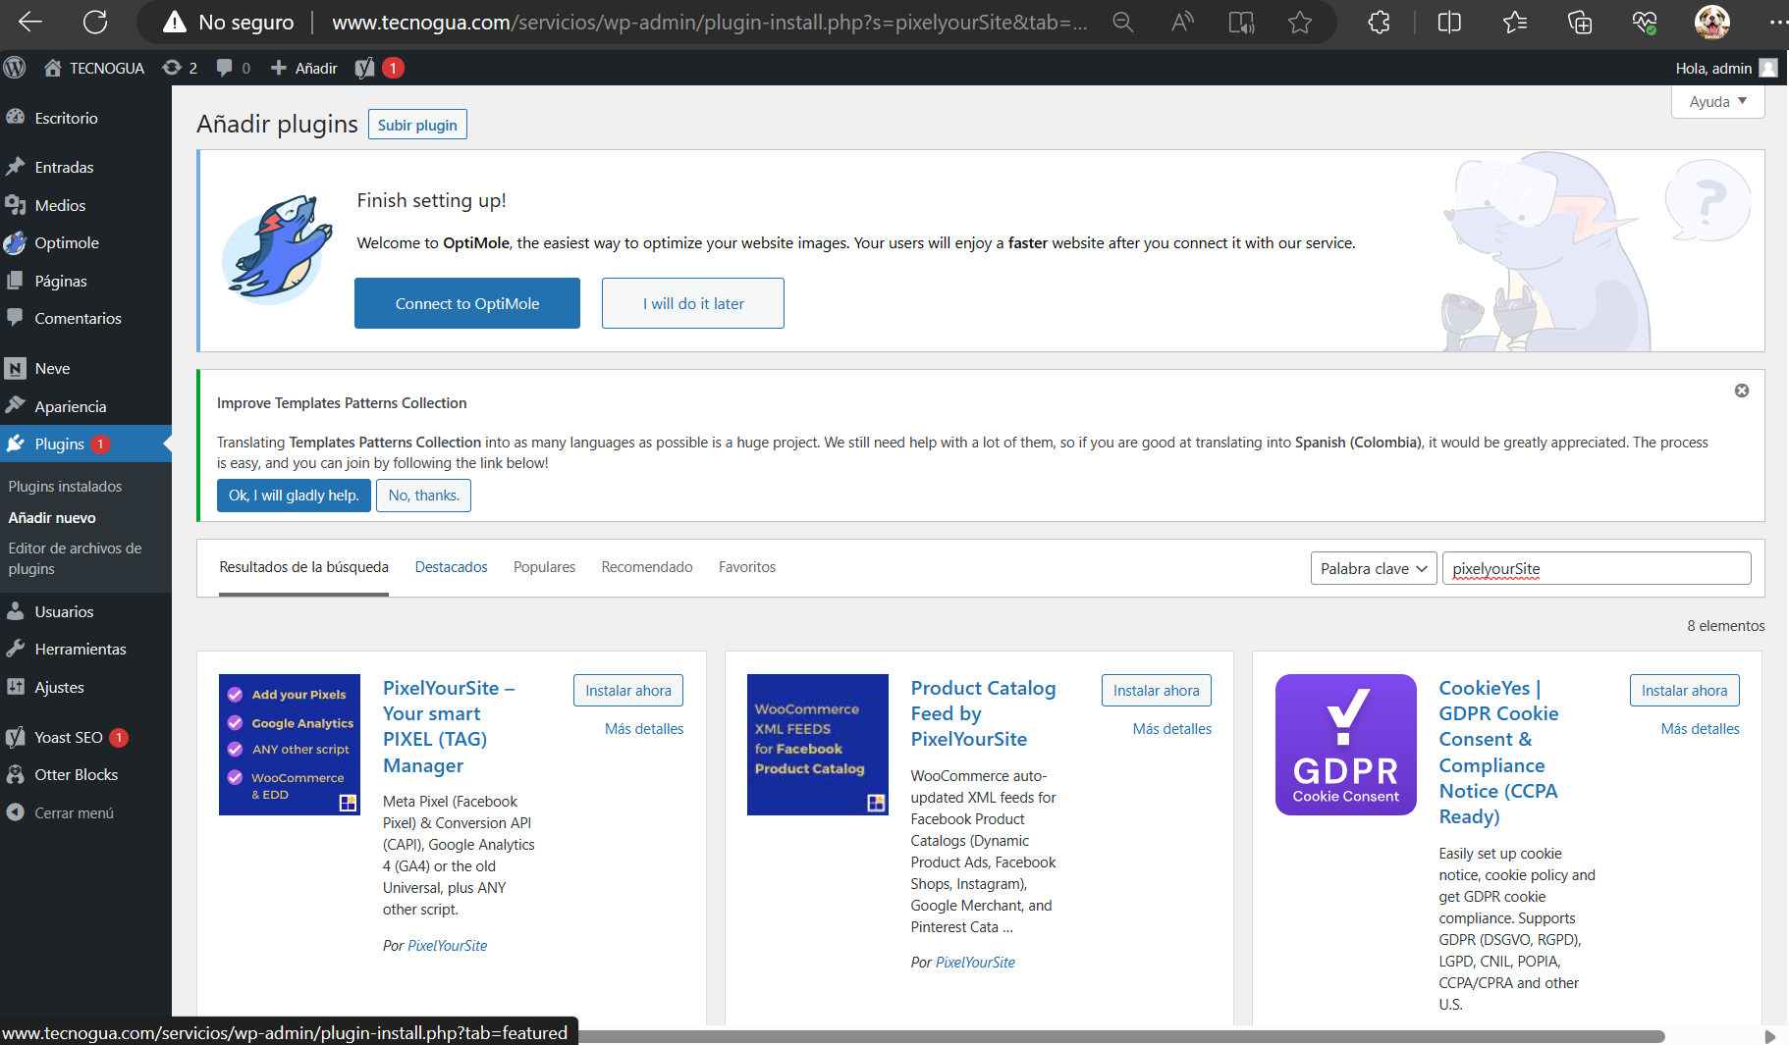Click the horizontal scrollbar at bottom
The width and height of the screenshot is (1789, 1045).
1121,1037
